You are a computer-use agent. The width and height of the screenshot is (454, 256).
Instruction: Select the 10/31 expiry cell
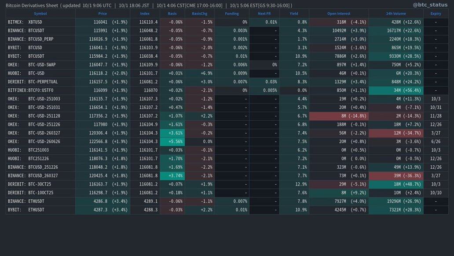point(436,108)
